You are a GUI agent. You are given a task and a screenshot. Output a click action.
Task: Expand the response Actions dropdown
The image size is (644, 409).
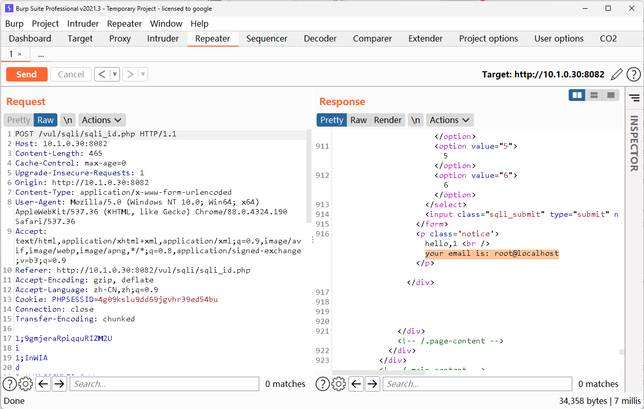tap(449, 120)
